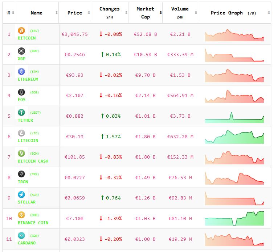Click the XRP coin logo icon
This screenshot has width=274, height=252.
(x=21, y=51)
